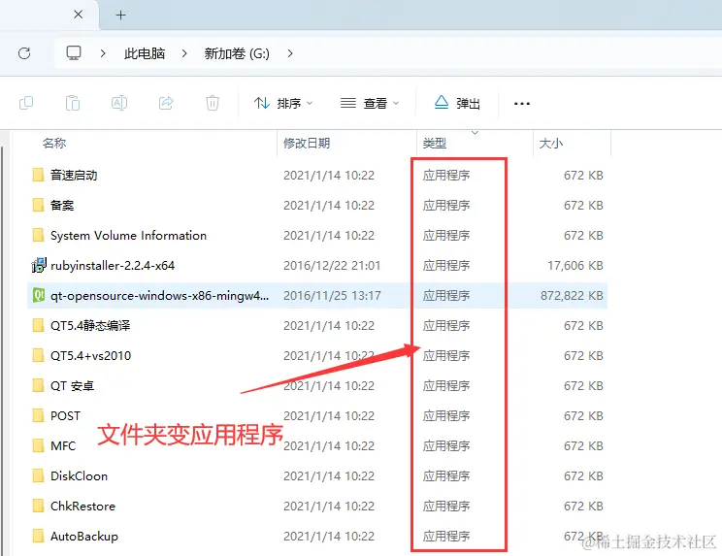
Task: Click the share icon in toolbar
Action: click(x=166, y=103)
